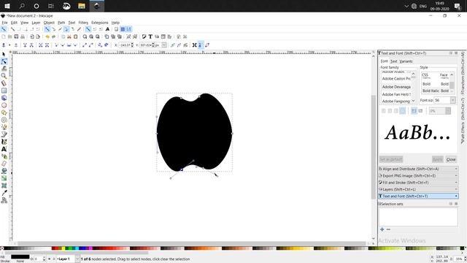Select the Text tool in toolbox
467x263 pixels.
coord(4,149)
